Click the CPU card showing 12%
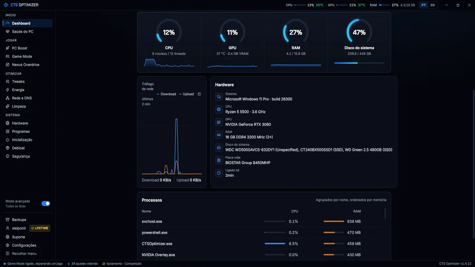475x267 pixels. click(169, 42)
